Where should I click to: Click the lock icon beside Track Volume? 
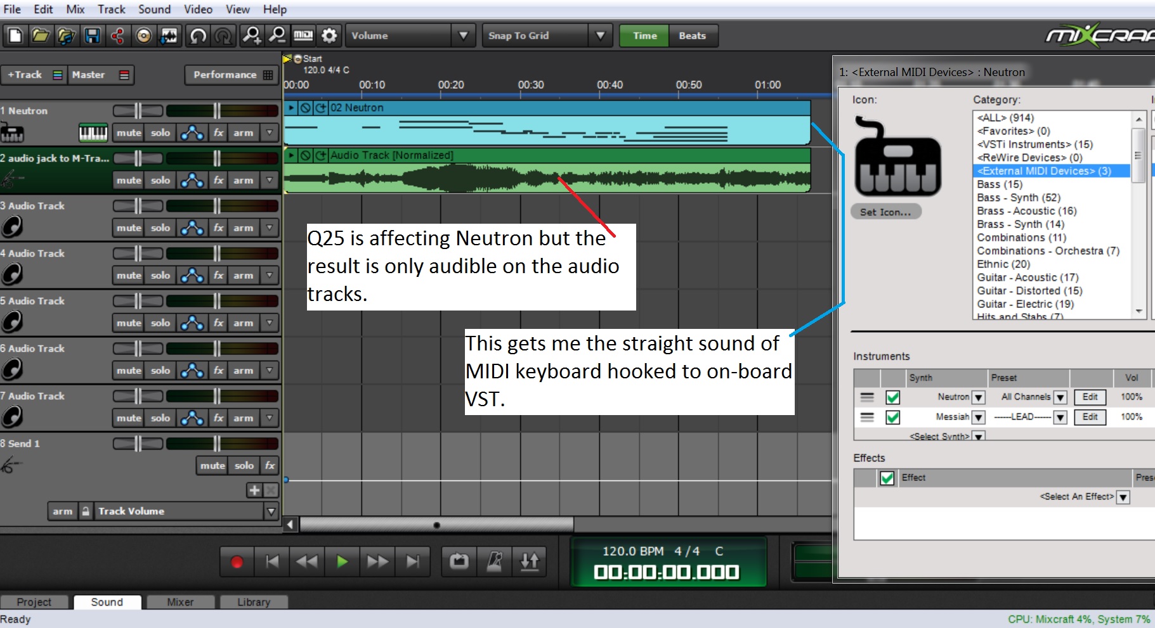click(86, 511)
